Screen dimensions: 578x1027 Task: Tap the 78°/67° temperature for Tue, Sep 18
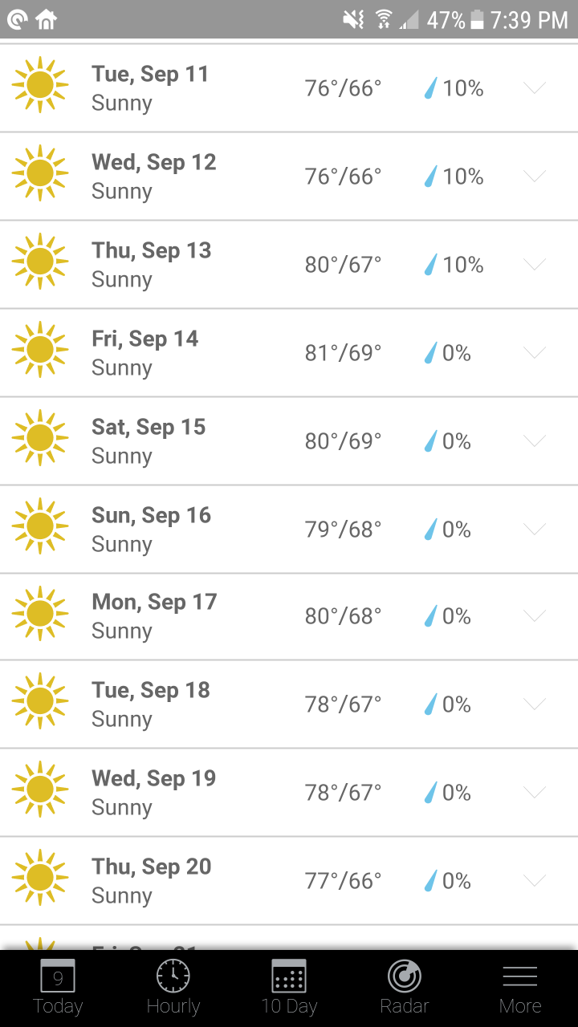pos(343,704)
